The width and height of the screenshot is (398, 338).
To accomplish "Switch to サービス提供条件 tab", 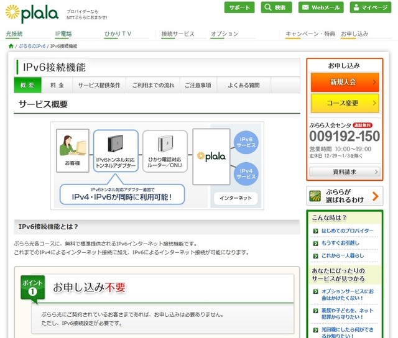I will click(x=99, y=85).
